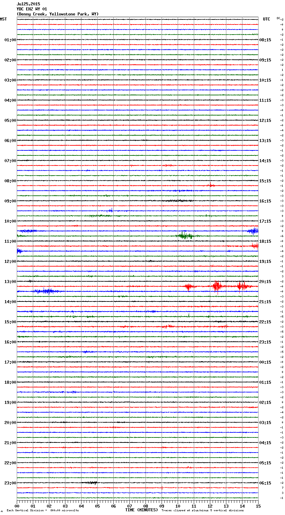Select the 06:15 UTC time label
Image resolution: width=285 pixels, height=515 pixels.
[265, 483]
